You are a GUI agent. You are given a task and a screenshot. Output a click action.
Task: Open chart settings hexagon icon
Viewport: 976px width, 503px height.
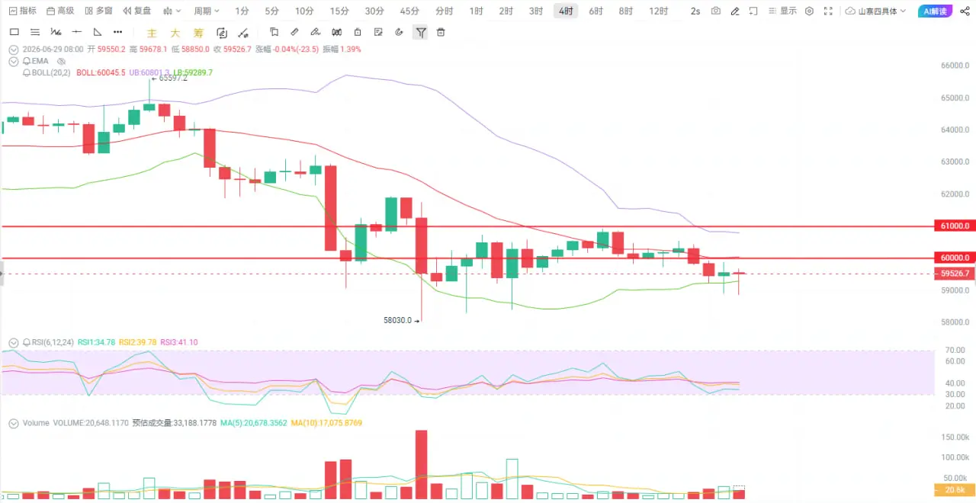pos(809,11)
